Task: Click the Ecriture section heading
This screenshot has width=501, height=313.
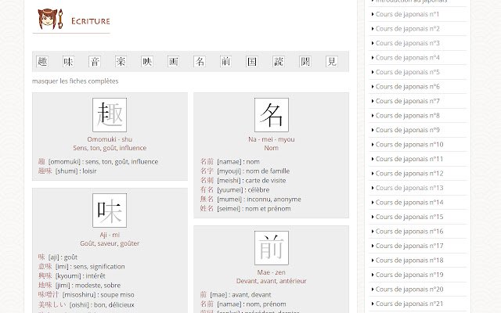Action: [91, 21]
